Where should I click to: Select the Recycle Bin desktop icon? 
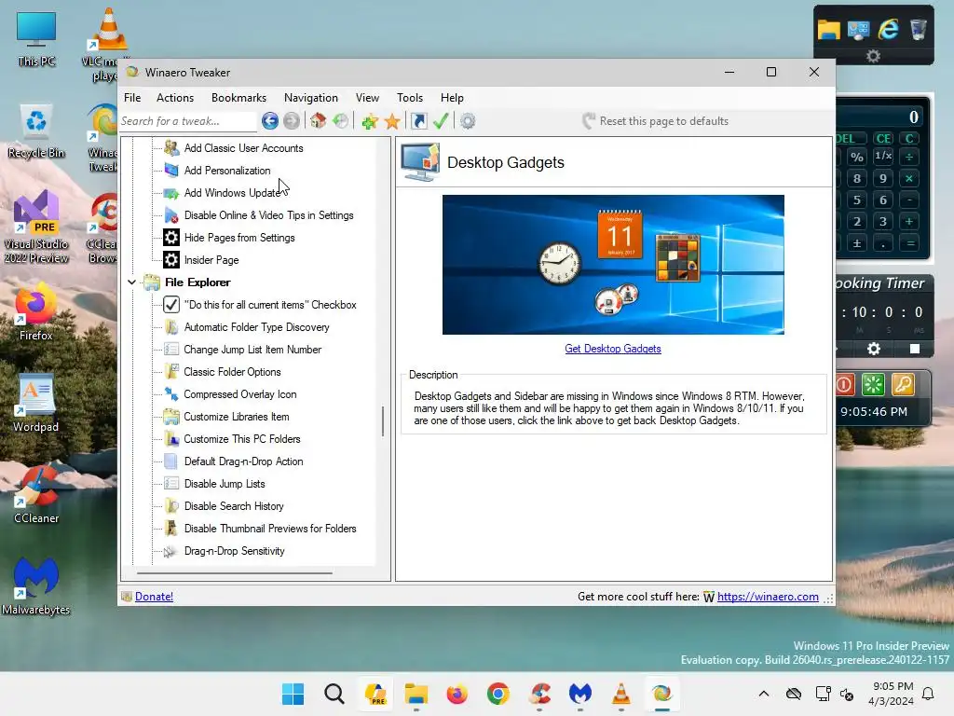[36, 132]
